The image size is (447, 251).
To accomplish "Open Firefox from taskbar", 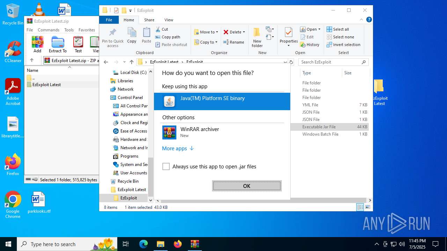I will click(x=177, y=244).
